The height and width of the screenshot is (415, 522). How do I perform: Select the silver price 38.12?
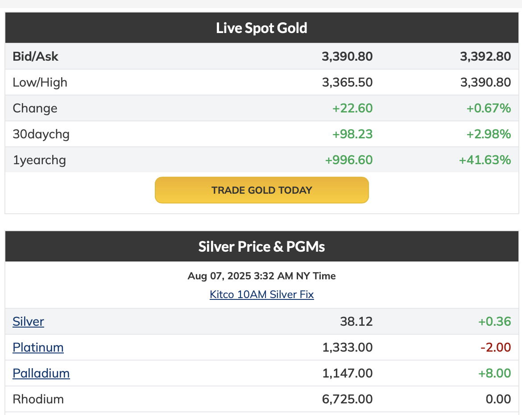point(356,321)
